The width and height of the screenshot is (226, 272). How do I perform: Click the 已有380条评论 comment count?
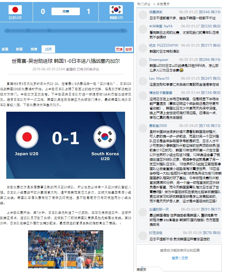pos(88,69)
